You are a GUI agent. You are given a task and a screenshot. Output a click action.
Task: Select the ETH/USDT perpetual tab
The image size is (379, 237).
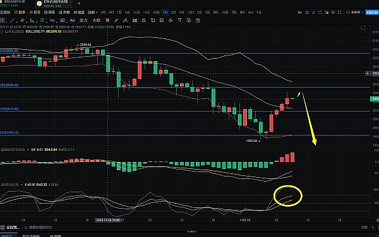tap(53, 3)
